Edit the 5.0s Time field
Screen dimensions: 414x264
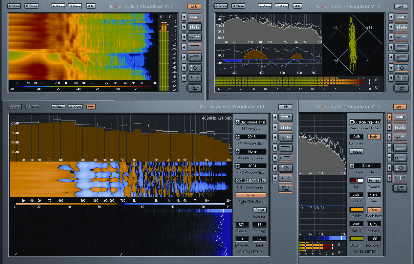(x=374, y=195)
